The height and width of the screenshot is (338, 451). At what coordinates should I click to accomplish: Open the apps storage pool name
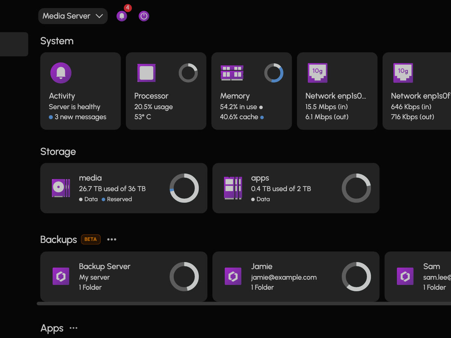coord(260,178)
